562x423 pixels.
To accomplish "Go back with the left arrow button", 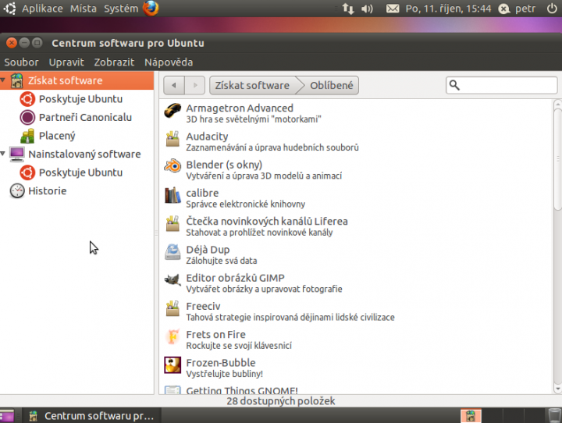I will pyautogui.click(x=174, y=85).
